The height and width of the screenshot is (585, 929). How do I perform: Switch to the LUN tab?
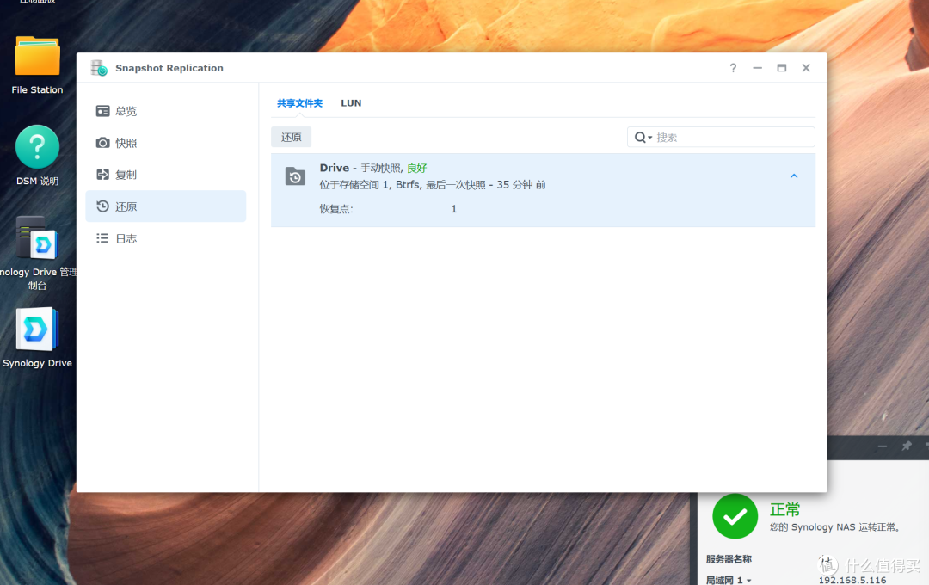pyautogui.click(x=351, y=103)
